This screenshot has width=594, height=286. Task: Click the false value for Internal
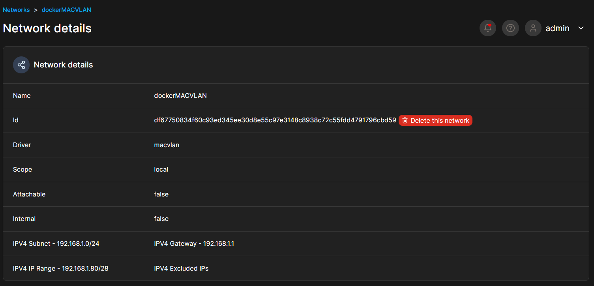pos(161,219)
